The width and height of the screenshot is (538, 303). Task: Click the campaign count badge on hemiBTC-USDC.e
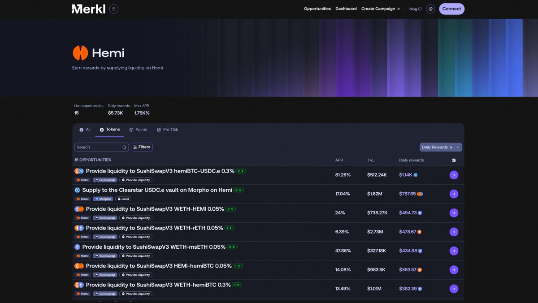(241, 171)
